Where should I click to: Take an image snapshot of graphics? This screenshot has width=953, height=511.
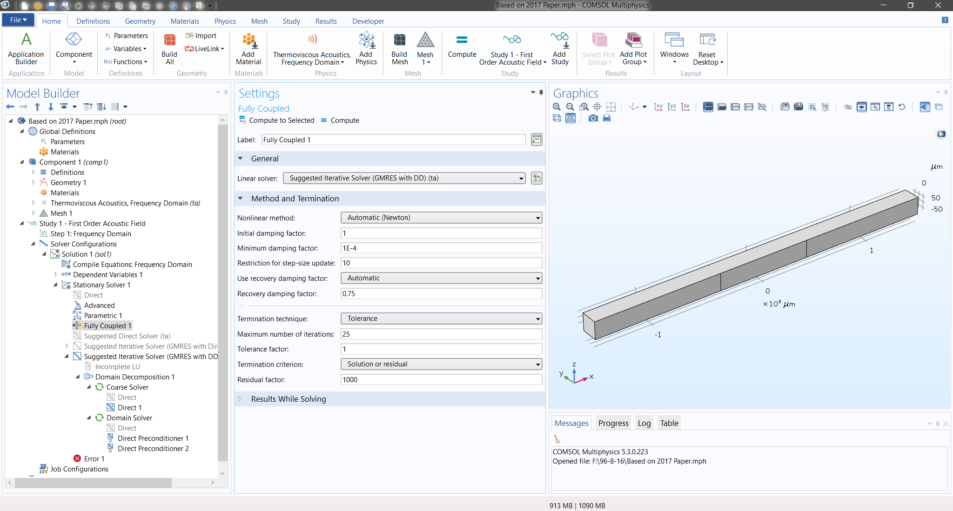click(x=593, y=119)
